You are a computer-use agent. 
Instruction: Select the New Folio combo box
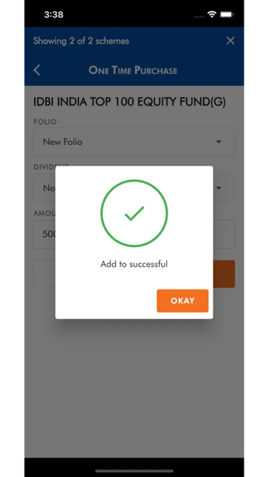coord(134,142)
